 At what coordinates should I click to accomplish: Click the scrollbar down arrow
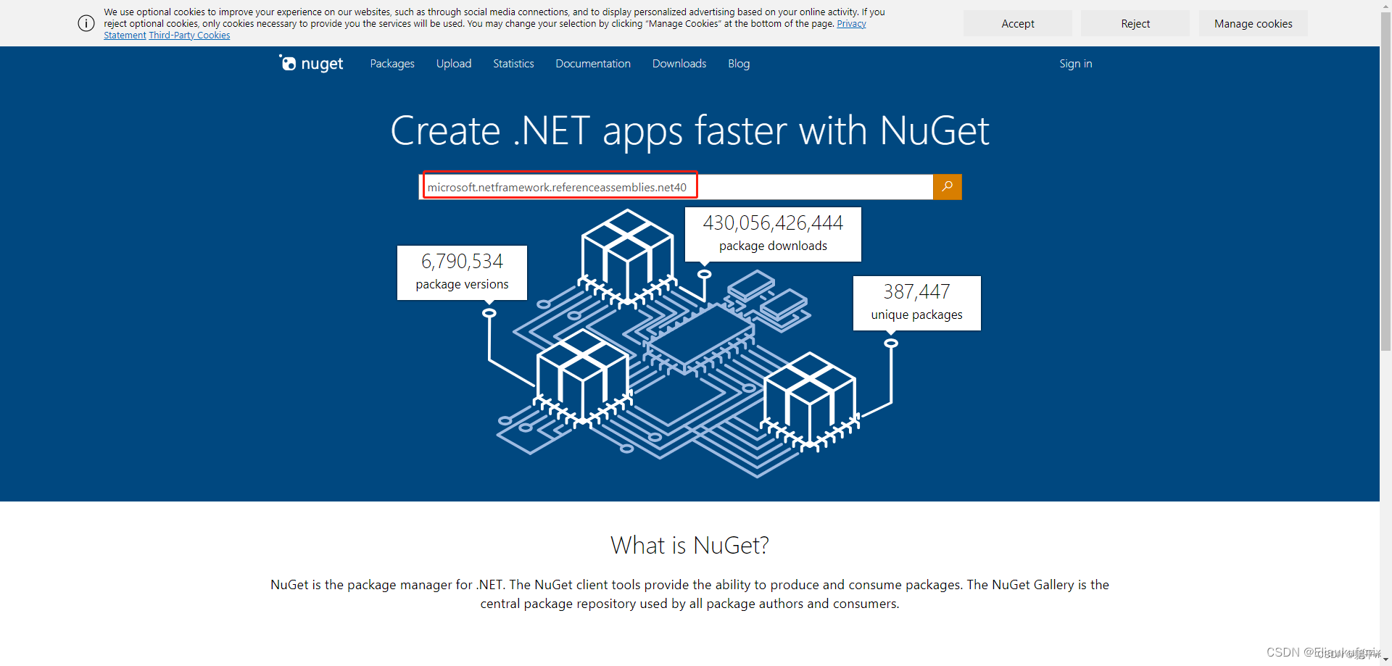click(1385, 660)
